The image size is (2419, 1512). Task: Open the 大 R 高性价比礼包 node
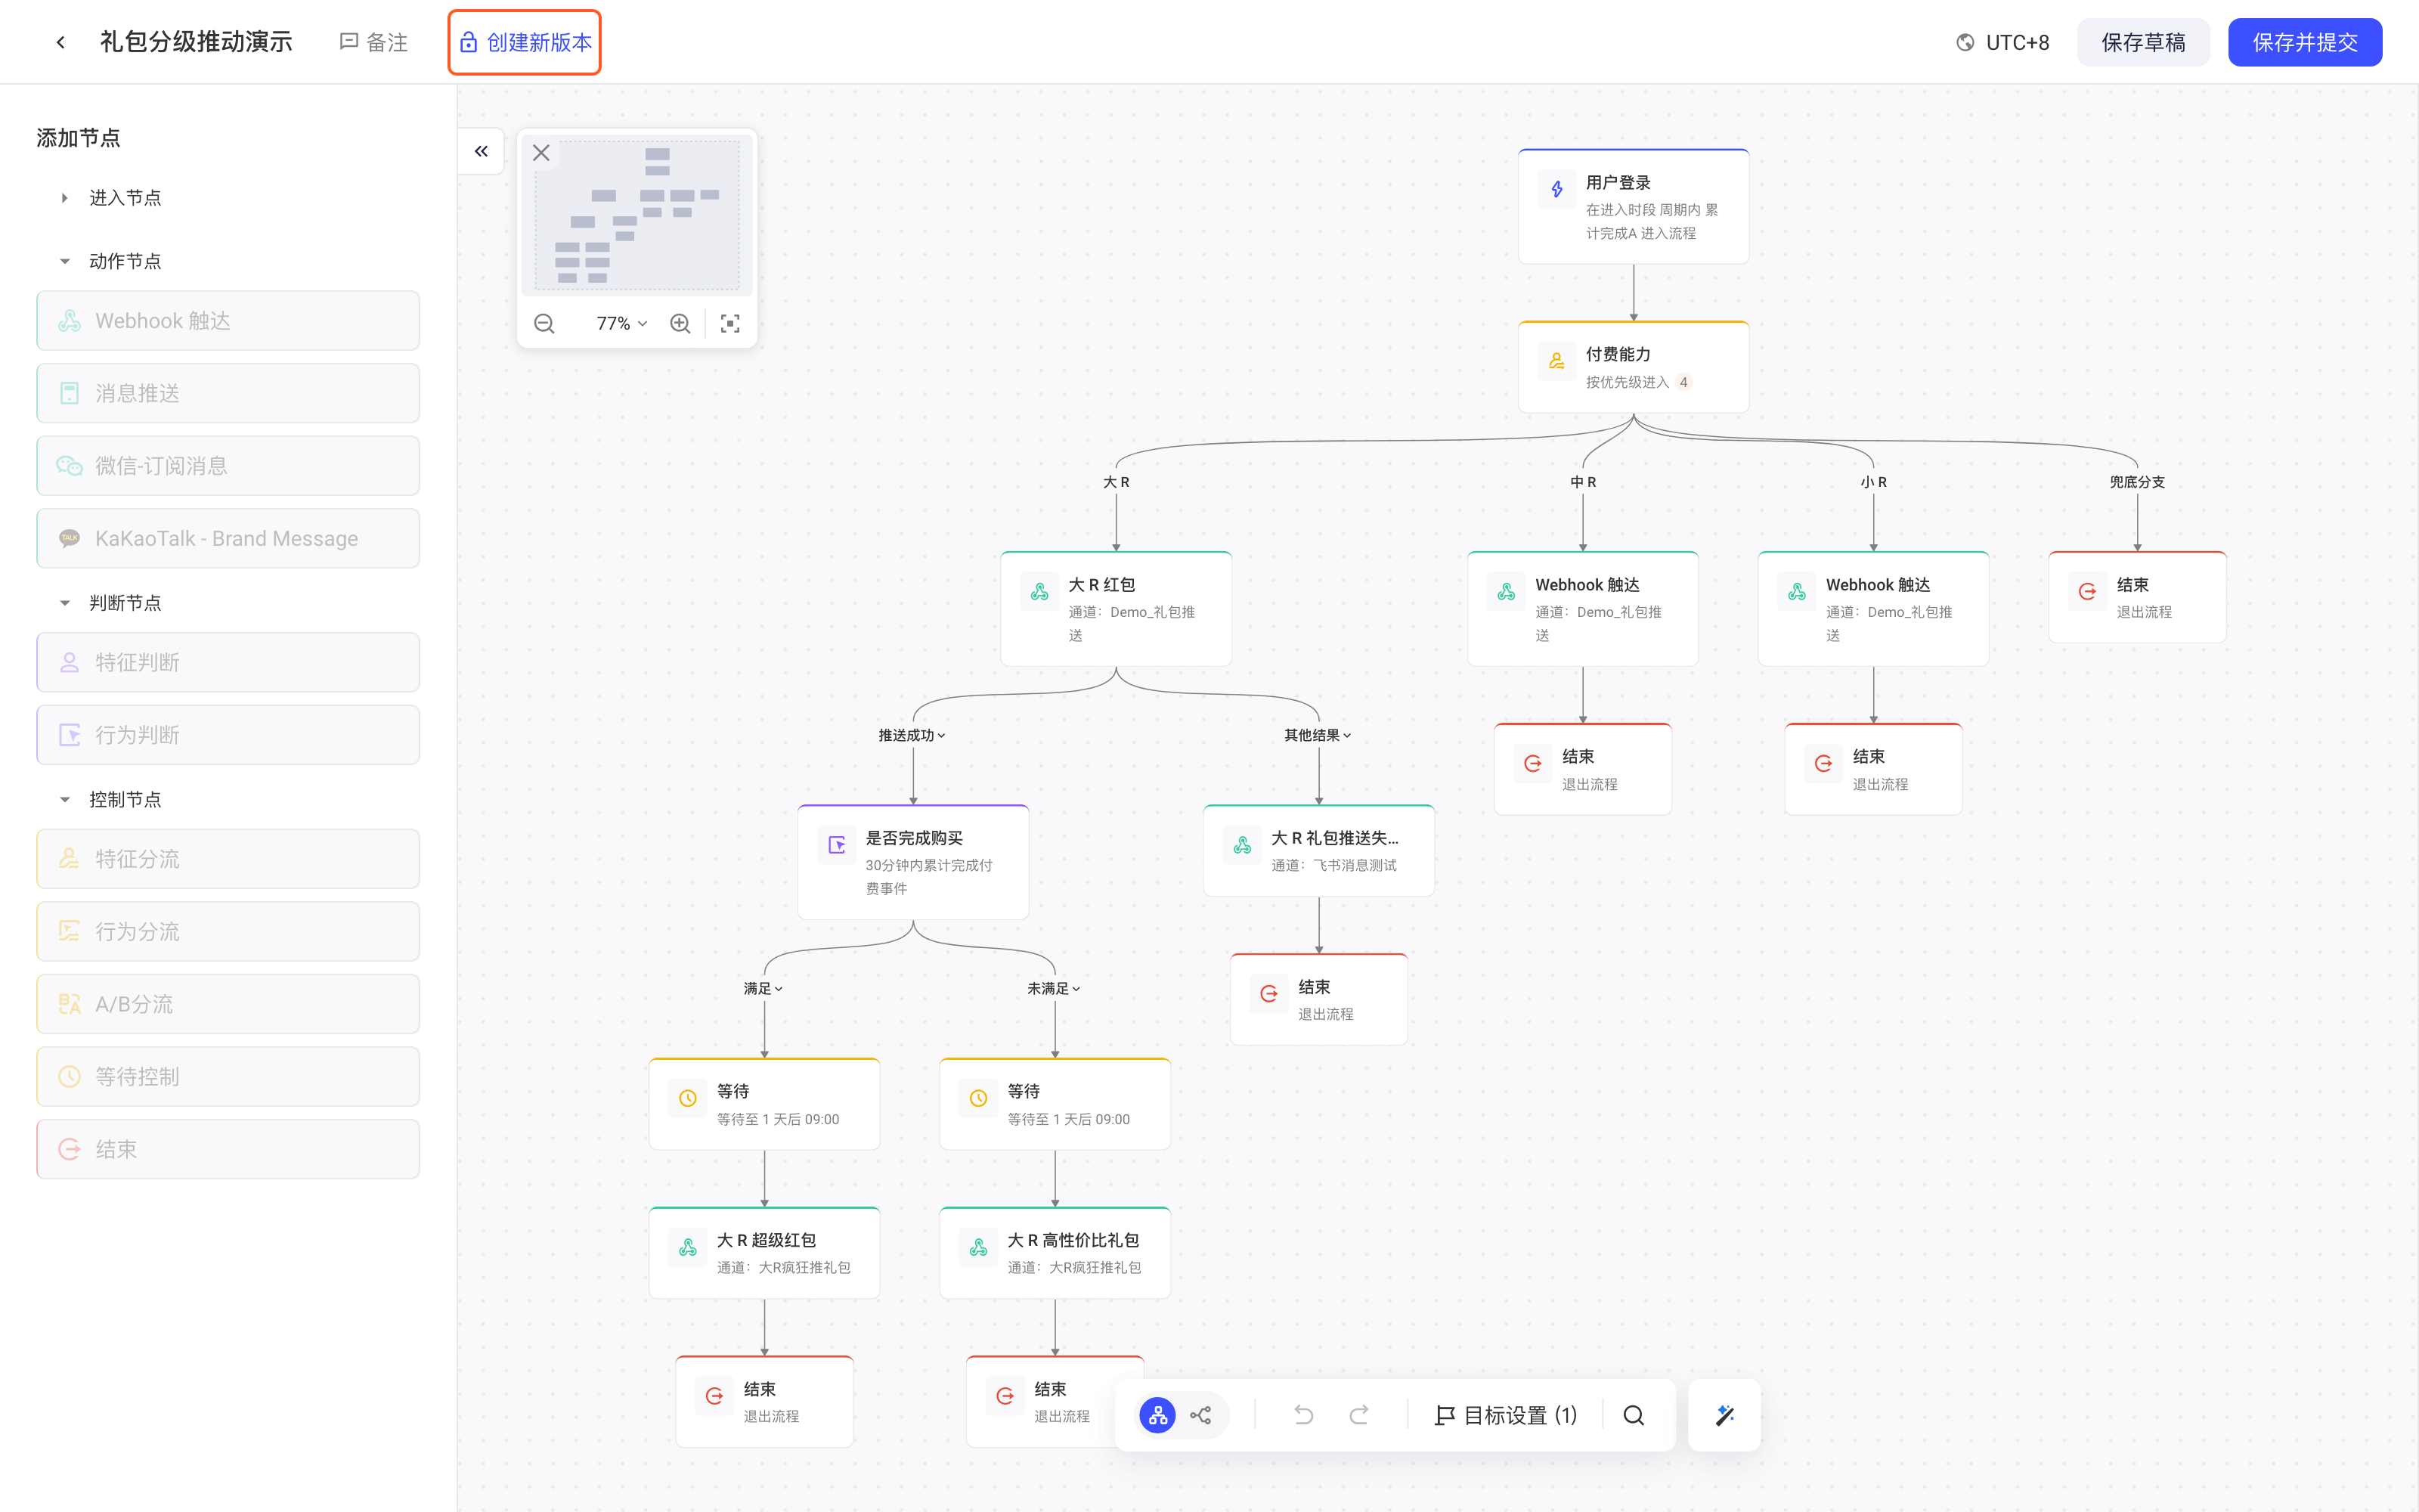point(1055,1253)
